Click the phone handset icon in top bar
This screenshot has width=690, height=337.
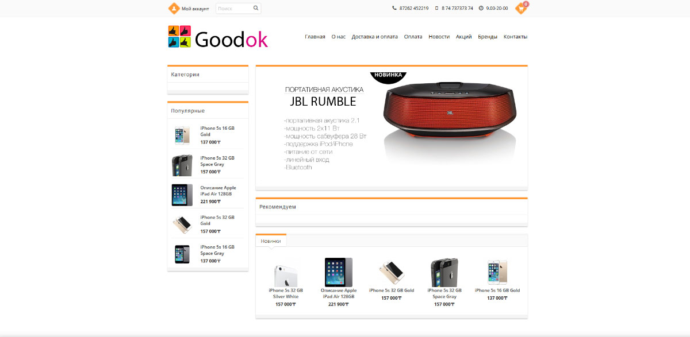click(394, 8)
